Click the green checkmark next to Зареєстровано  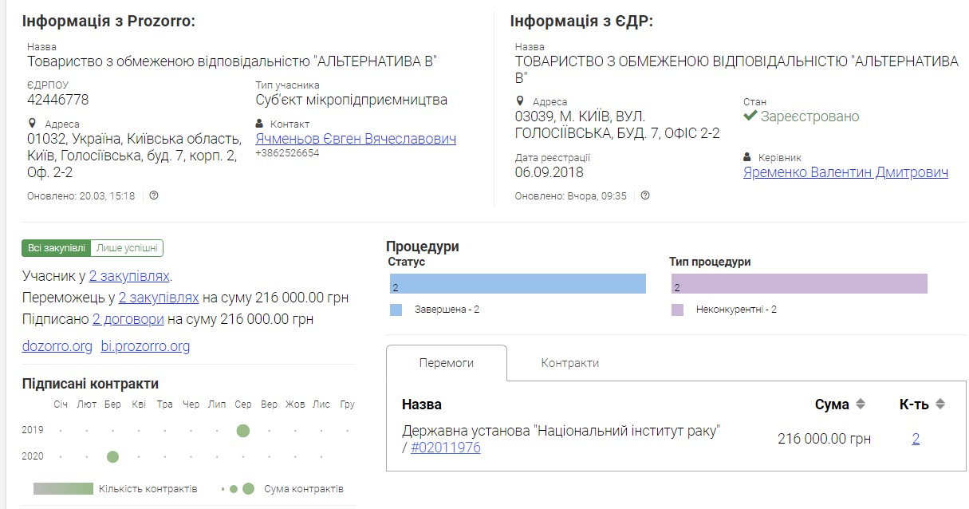[x=750, y=116]
